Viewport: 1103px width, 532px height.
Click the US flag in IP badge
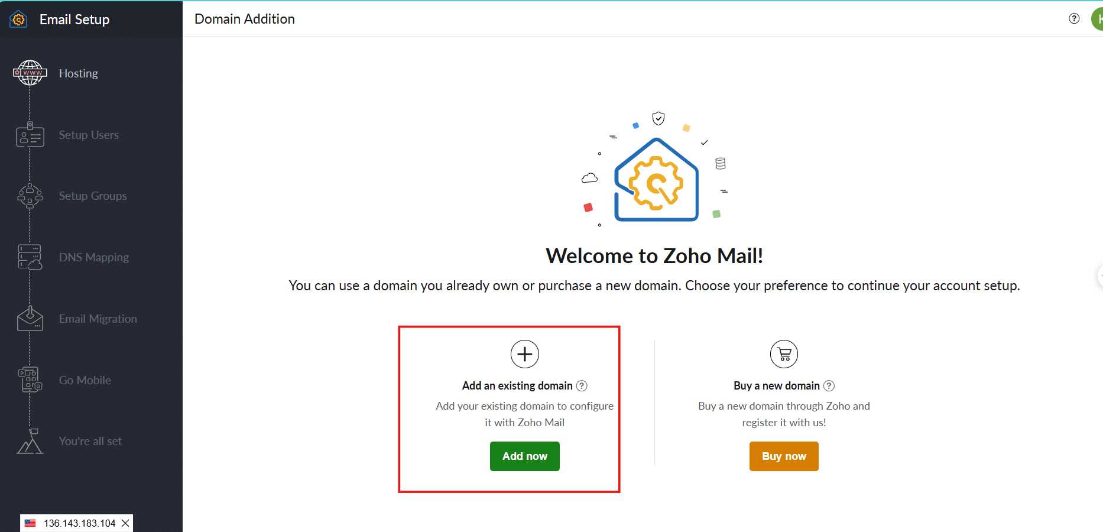click(x=30, y=523)
